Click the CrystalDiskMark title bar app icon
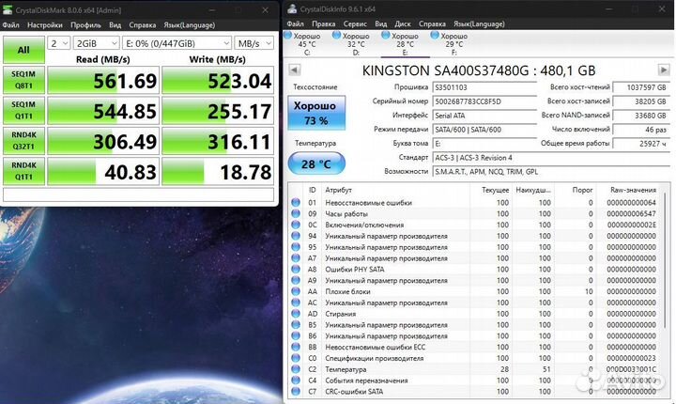 pyautogui.click(x=8, y=9)
